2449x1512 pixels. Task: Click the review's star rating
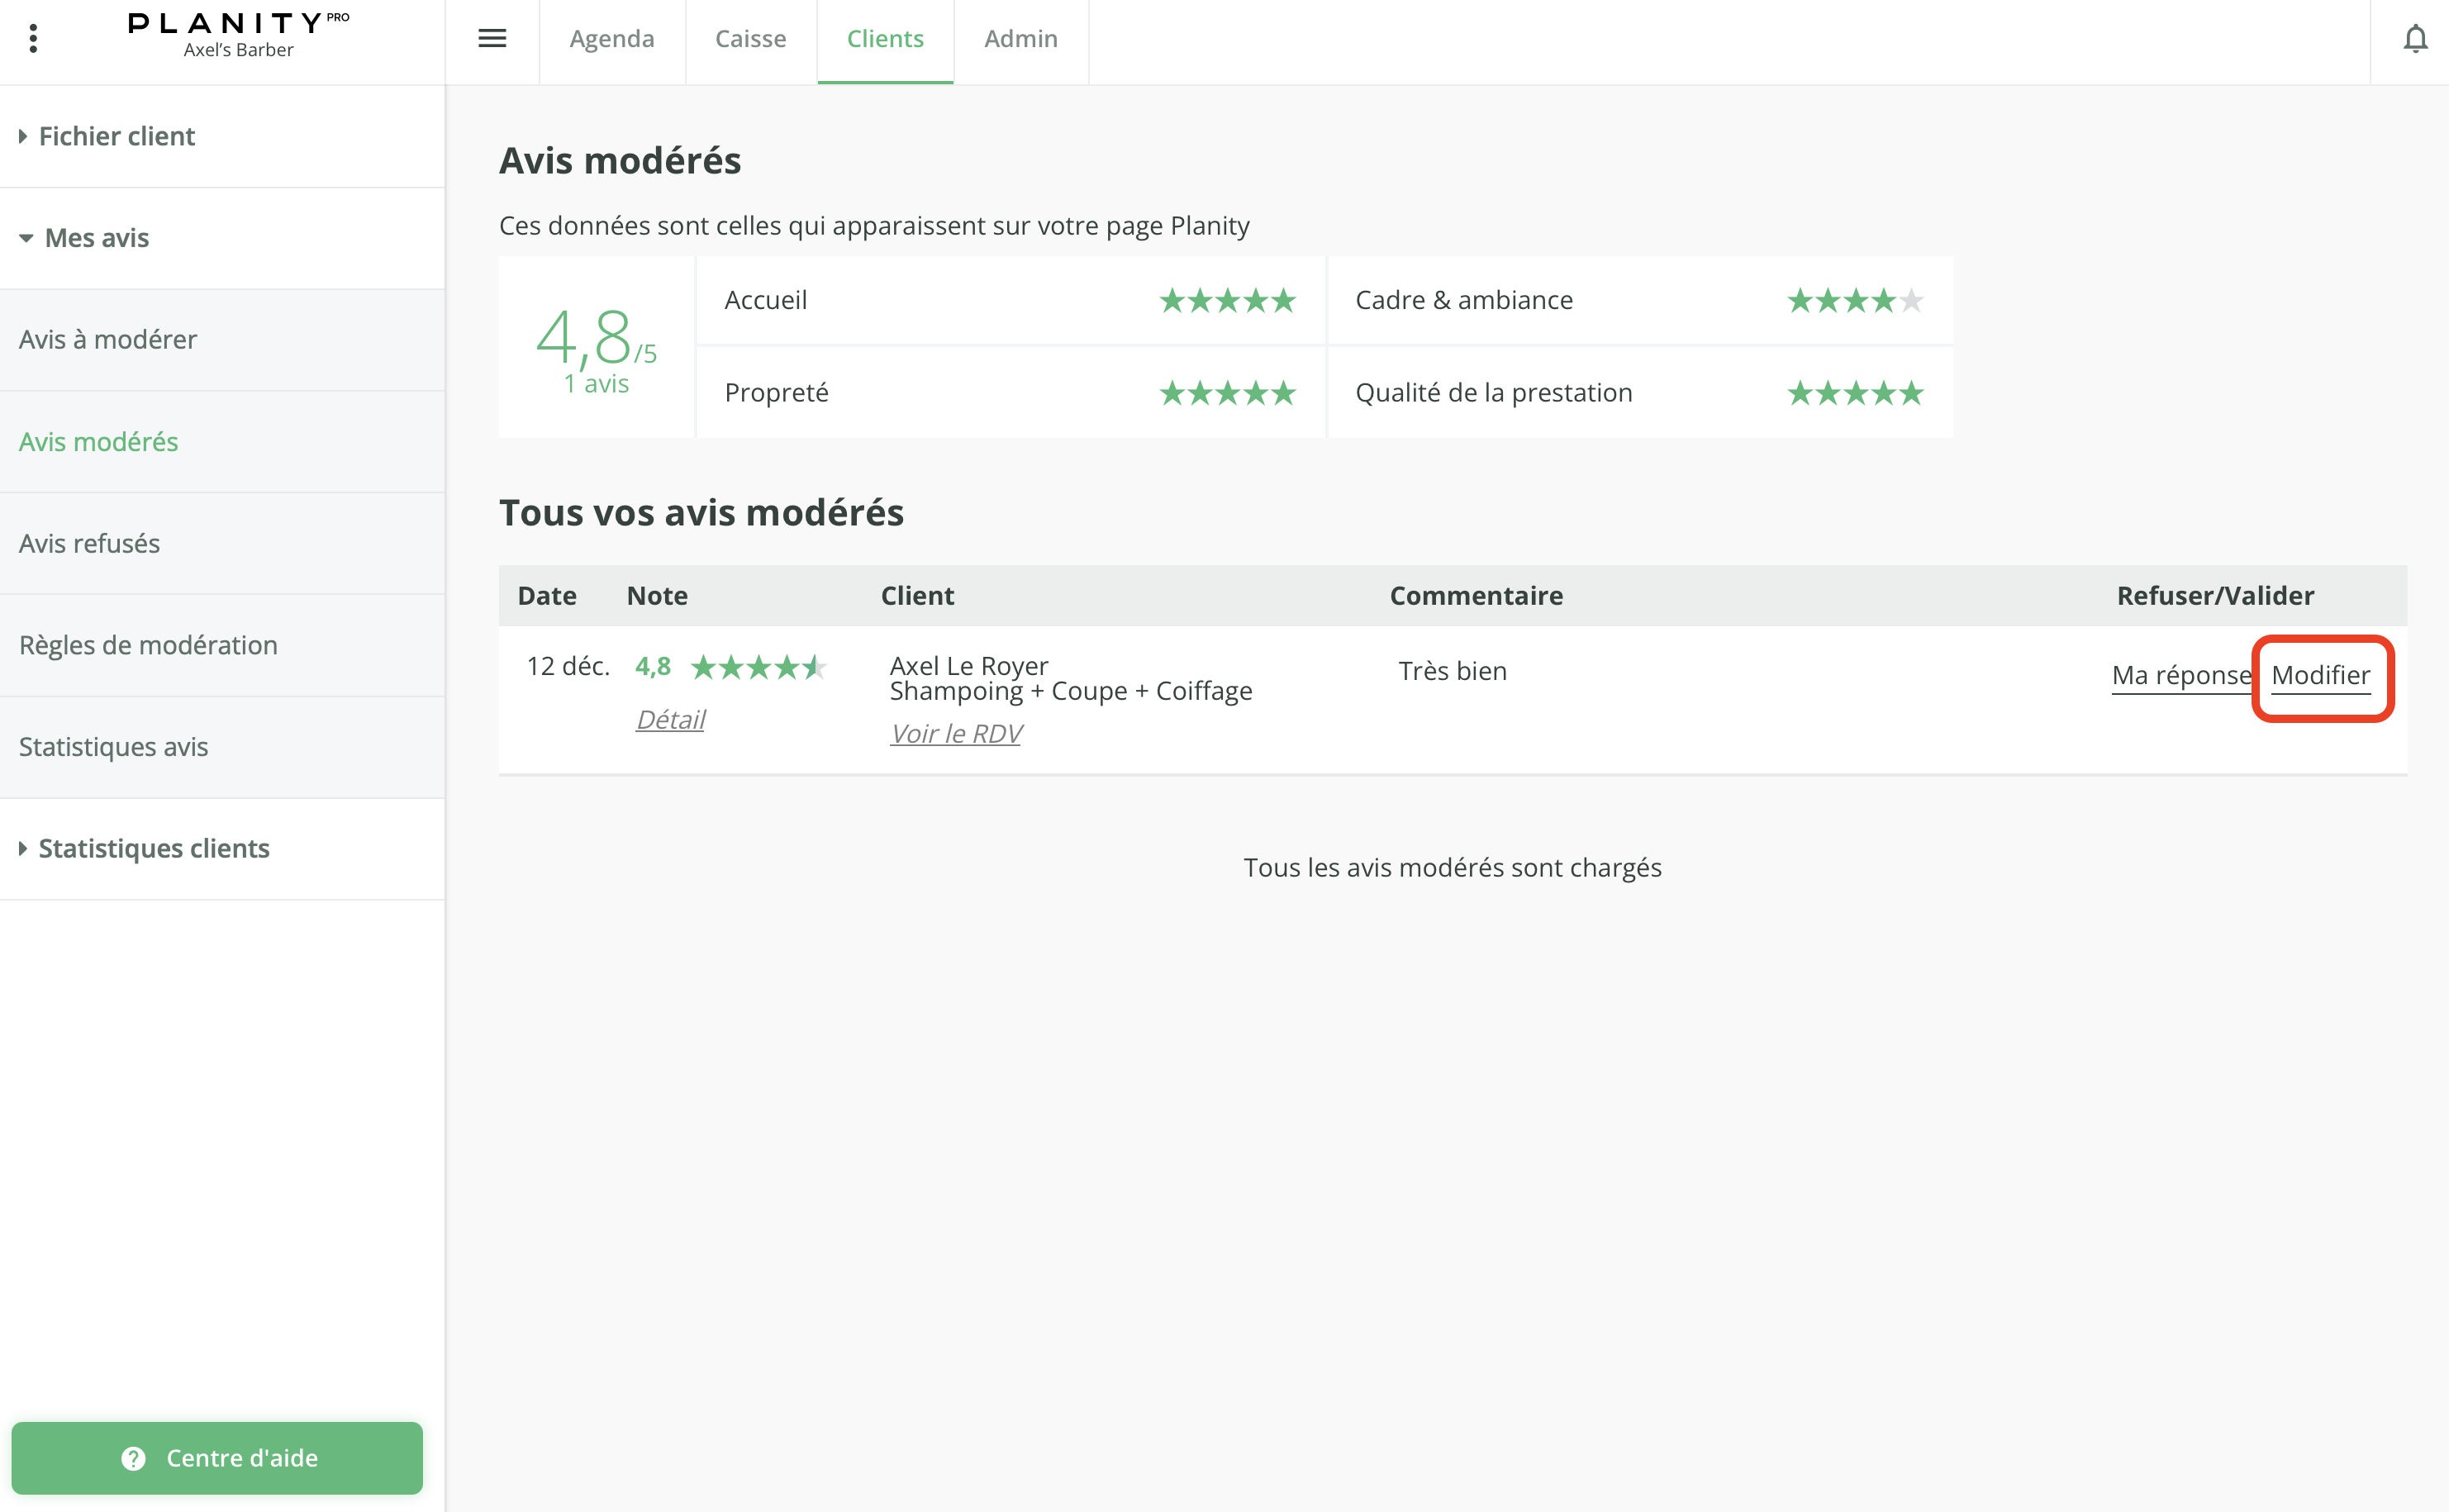click(758, 667)
